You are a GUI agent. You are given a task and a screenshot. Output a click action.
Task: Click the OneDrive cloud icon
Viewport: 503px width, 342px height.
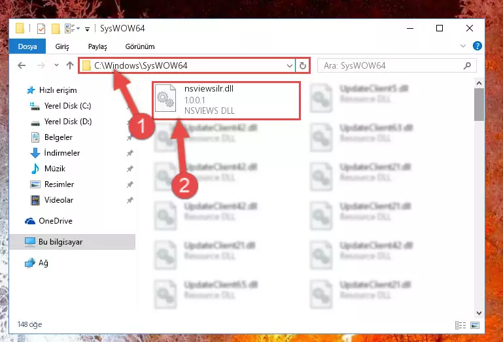point(30,221)
